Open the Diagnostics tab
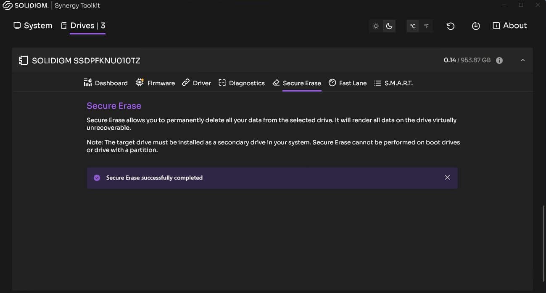Image resolution: width=546 pixels, height=293 pixels. pyautogui.click(x=242, y=83)
